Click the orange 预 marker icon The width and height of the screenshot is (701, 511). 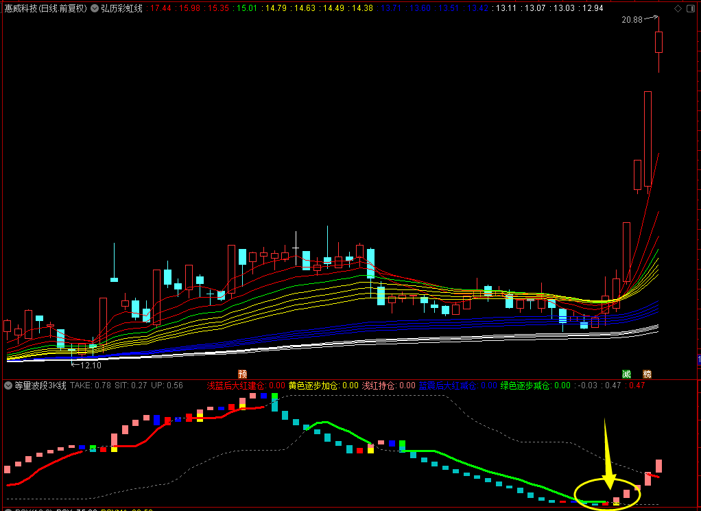click(242, 375)
